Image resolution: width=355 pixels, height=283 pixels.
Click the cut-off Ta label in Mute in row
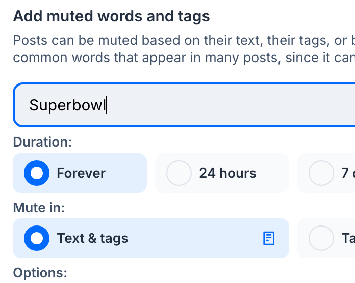point(348,238)
